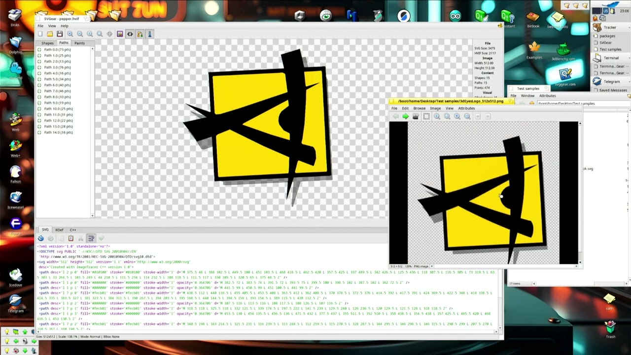Click the paths list scroll-down arrow
This screenshot has width=631, height=355.
[x=92, y=215]
